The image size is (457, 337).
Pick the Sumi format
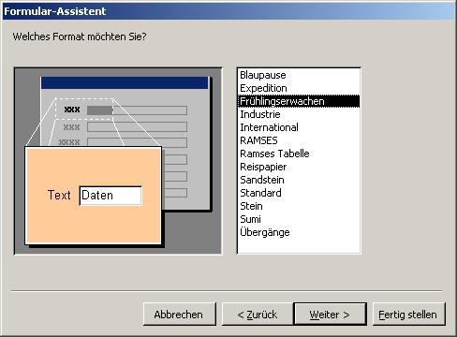(299, 219)
